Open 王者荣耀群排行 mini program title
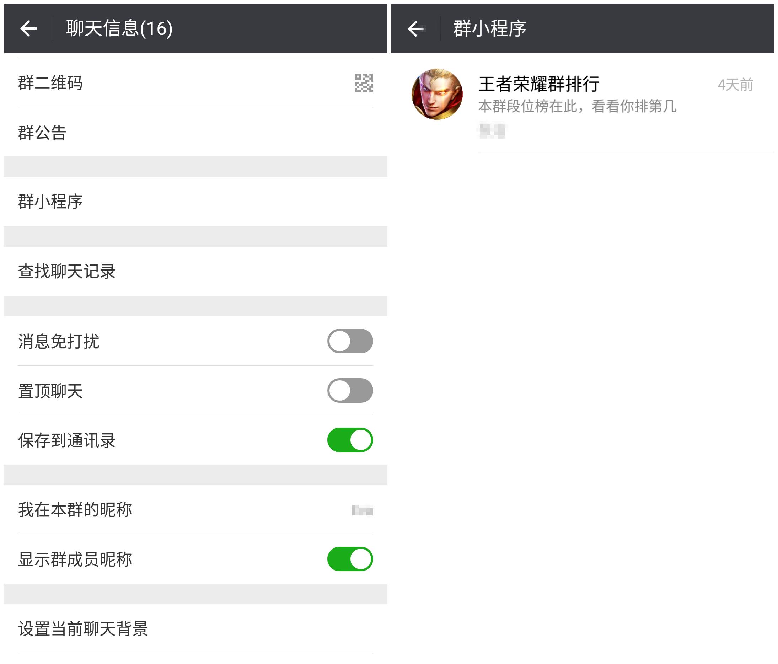The height and width of the screenshot is (664, 778). click(x=538, y=84)
